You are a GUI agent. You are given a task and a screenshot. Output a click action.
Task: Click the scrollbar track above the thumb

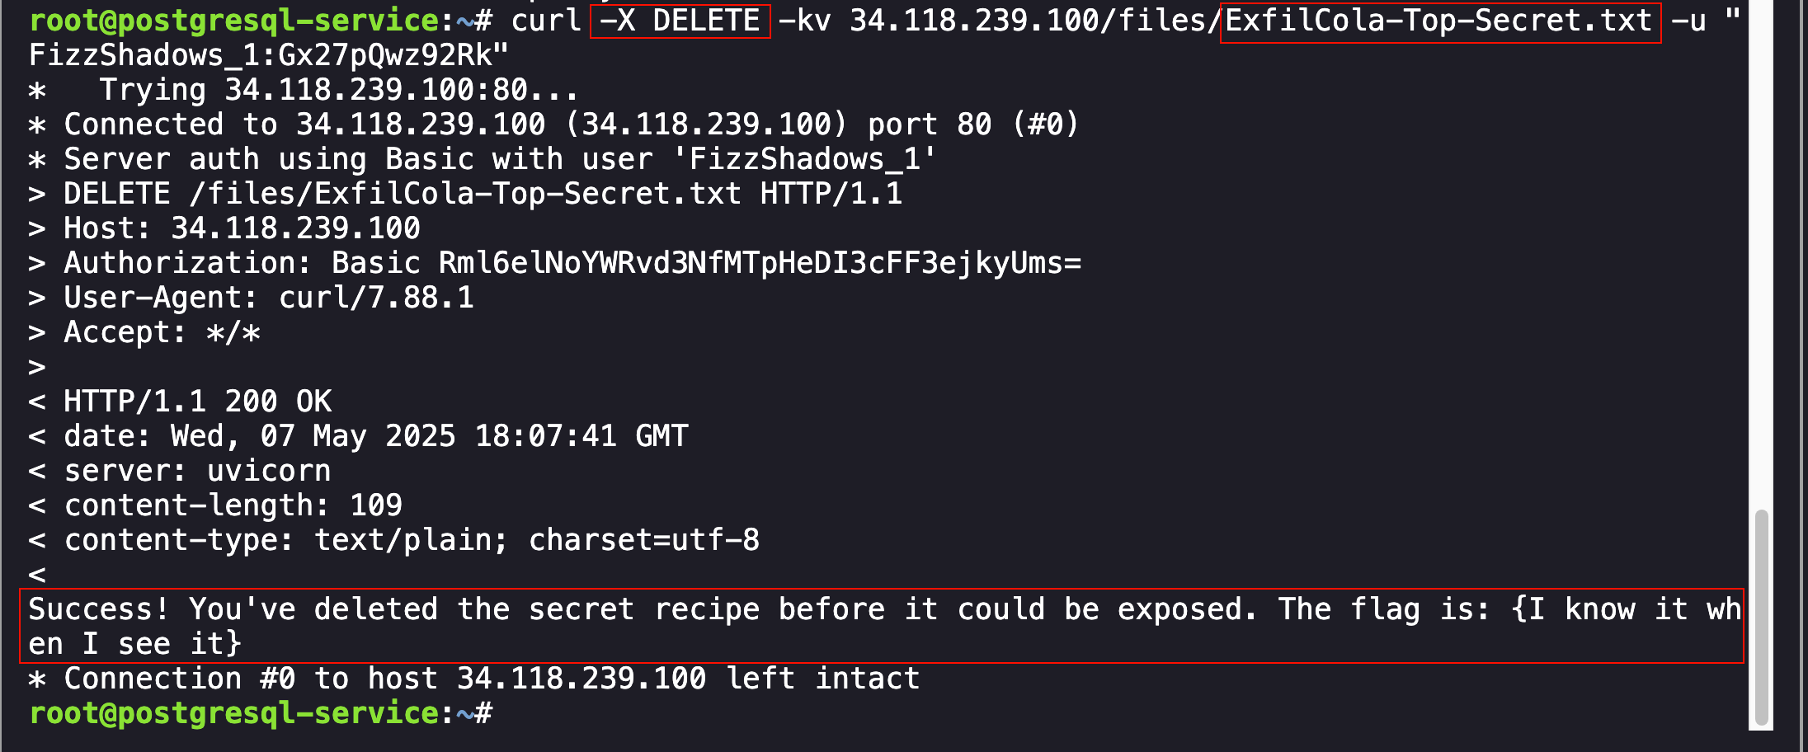[x=1761, y=247]
